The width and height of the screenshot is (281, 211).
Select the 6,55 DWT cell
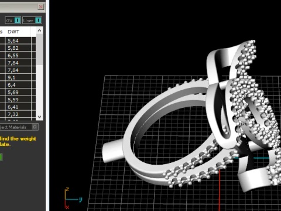coord(18,56)
